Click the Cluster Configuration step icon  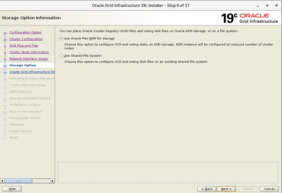pos(5,39)
